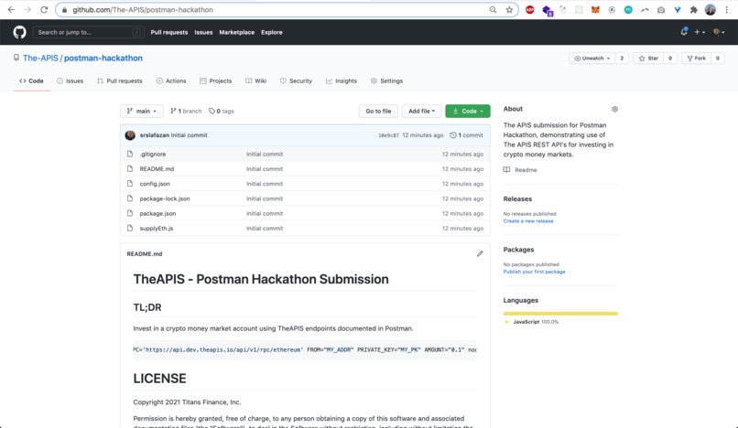Viewport: 738px width, 428px height.
Task: Click the file icon beside .gitignore
Action: pyautogui.click(x=130, y=154)
